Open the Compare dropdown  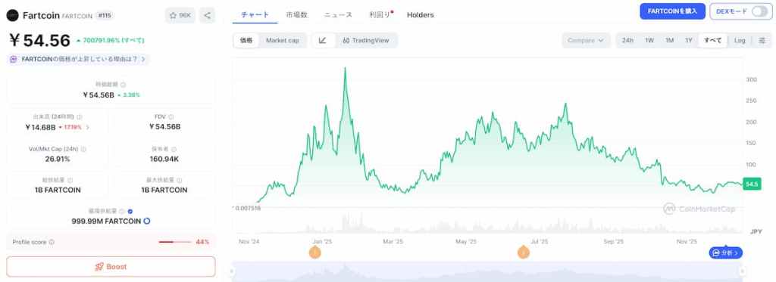(x=586, y=41)
